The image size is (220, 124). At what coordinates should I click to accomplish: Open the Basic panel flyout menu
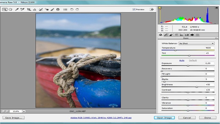(x=216, y=38)
